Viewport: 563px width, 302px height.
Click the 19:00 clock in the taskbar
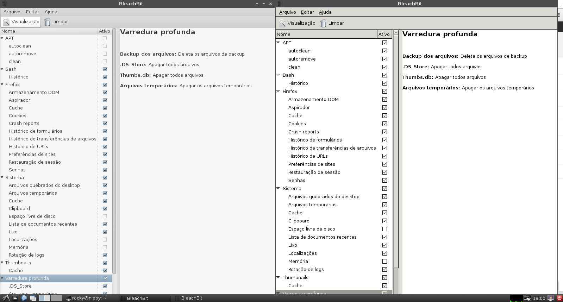tap(539, 298)
